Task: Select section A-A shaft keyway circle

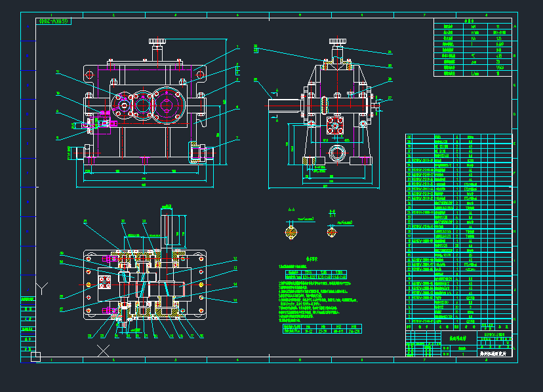Action: coord(290,231)
